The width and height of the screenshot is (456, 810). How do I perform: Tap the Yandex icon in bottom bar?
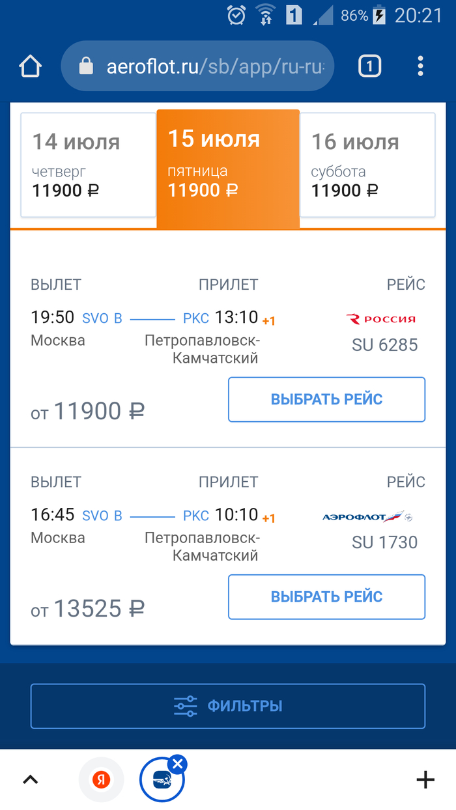(x=101, y=779)
